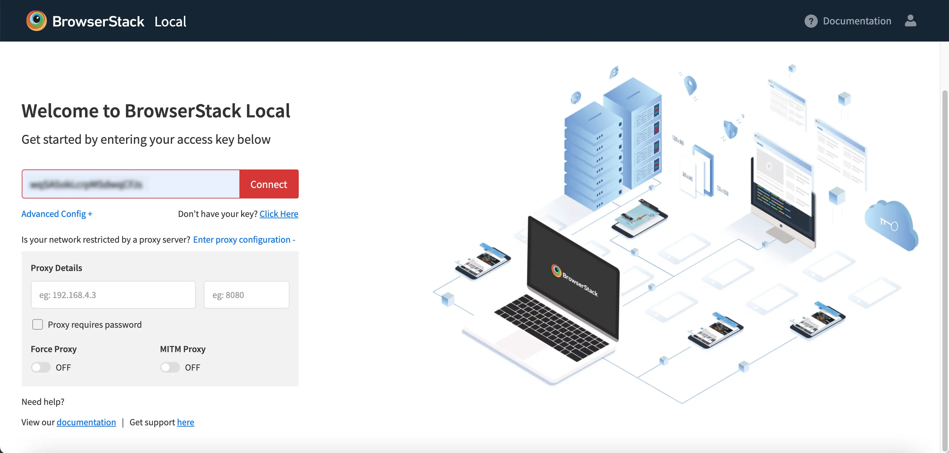Click the blue shield illustration icon
Screen dimensions: 949x453
[729, 129]
